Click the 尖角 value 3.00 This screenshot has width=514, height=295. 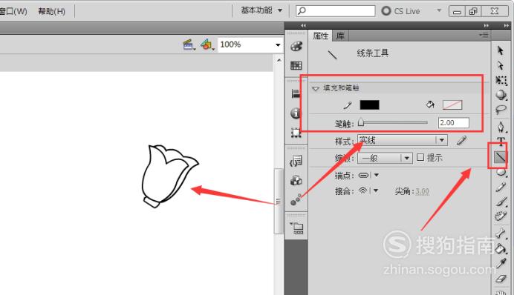tap(422, 191)
